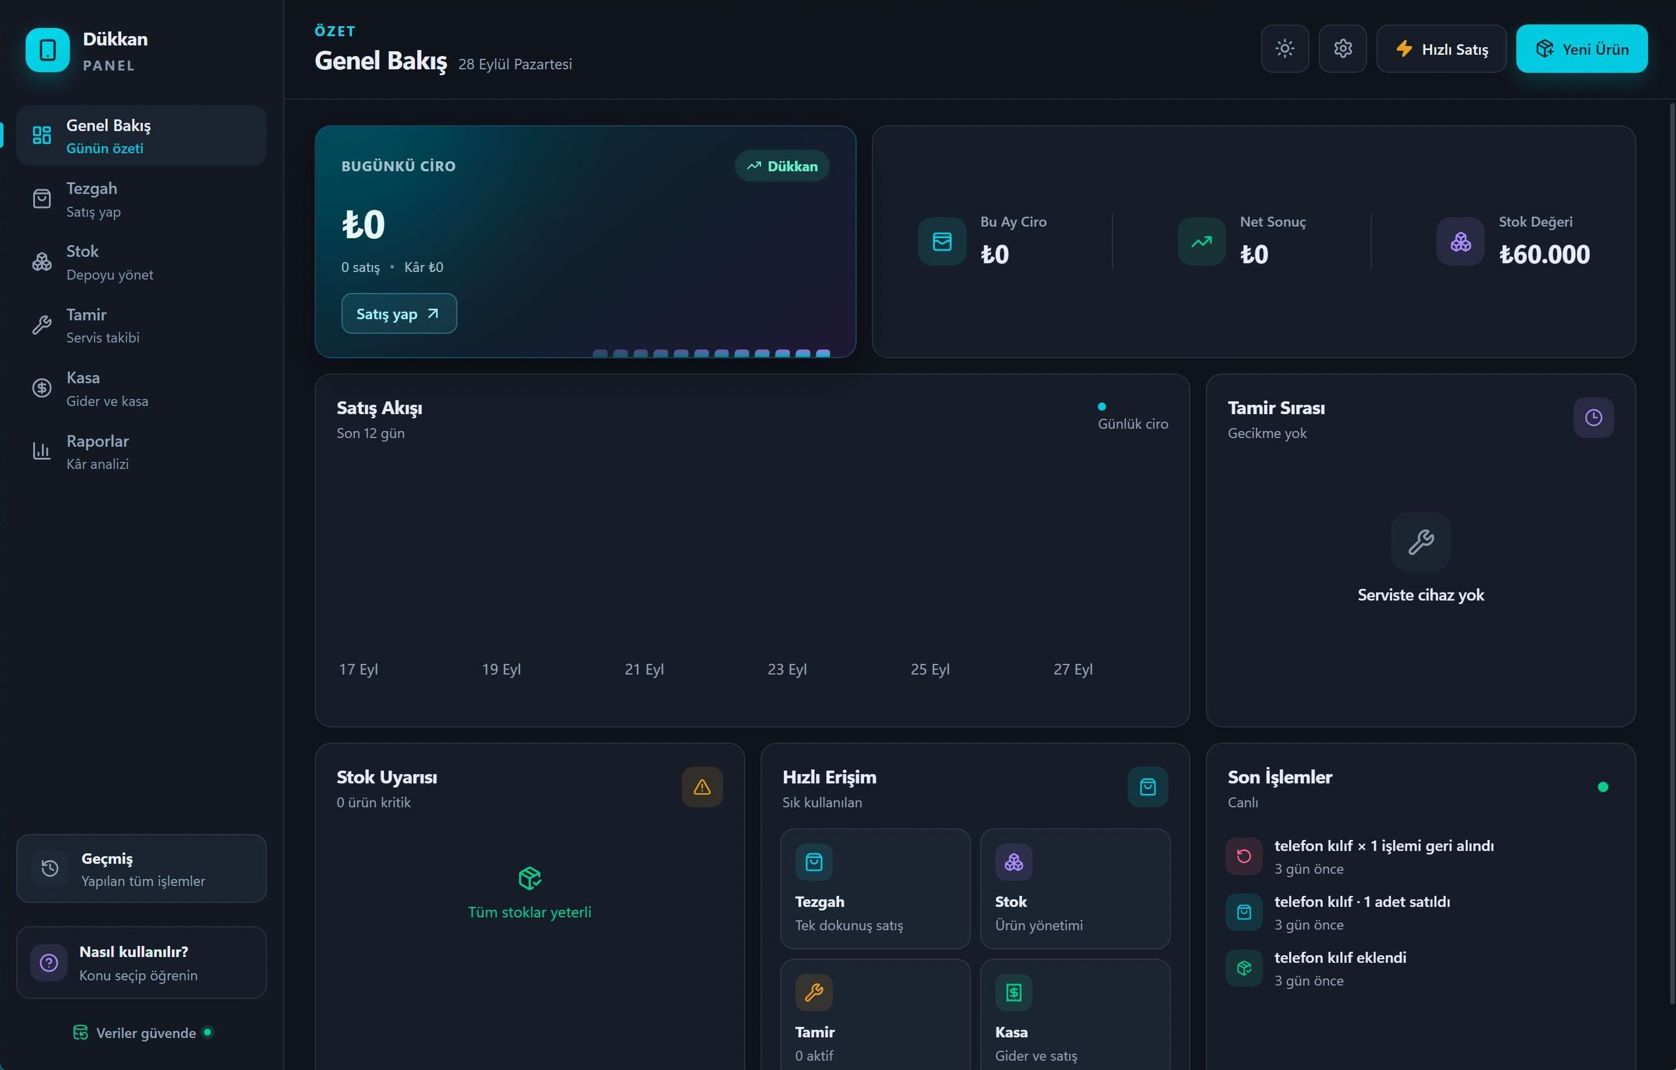Click the Dükkan trend badge
Viewport: 1676px width, 1070px height.
[781, 166]
